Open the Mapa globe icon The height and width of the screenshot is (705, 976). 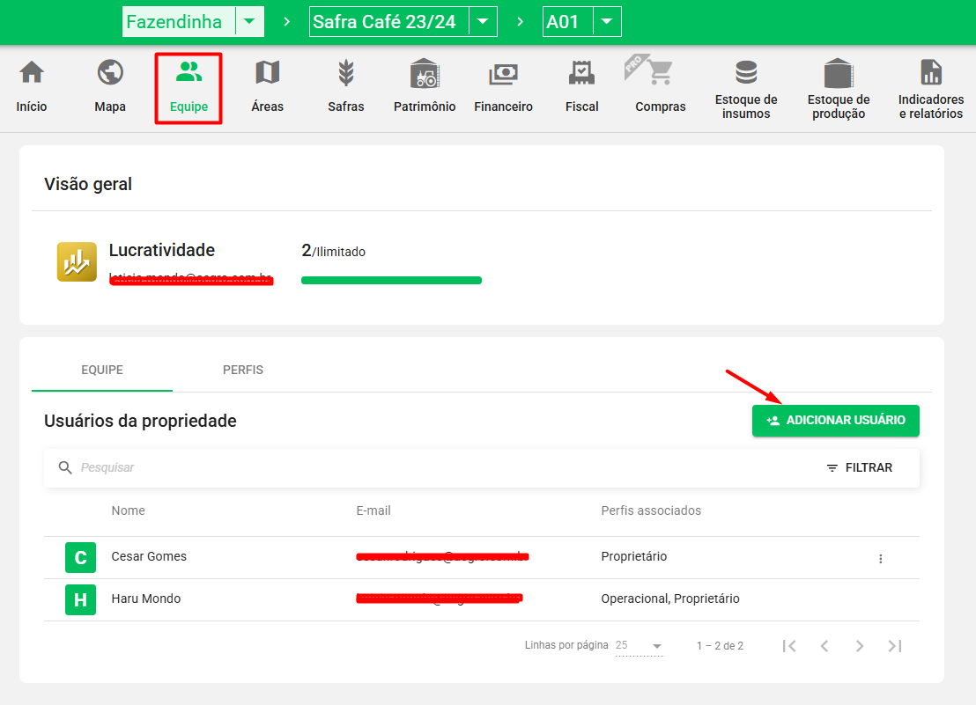(110, 73)
